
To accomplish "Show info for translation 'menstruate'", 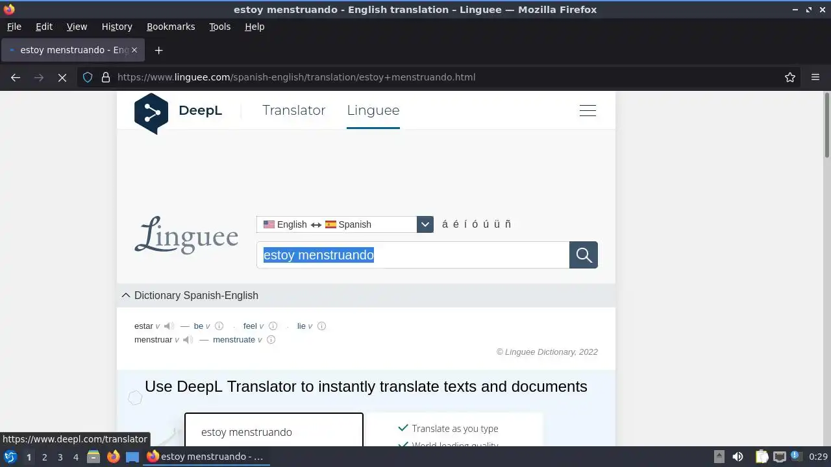I will point(271,340).
